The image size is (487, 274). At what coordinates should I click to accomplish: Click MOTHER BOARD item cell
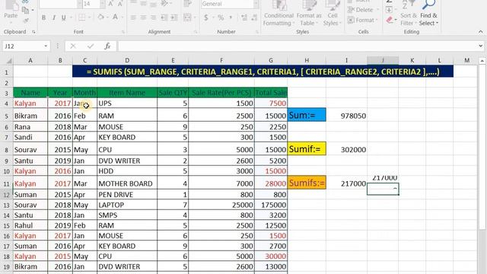point(127,183)
